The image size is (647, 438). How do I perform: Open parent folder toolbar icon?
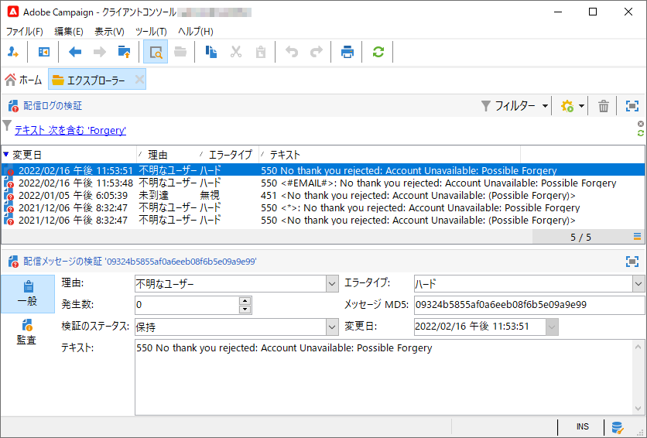124,52
